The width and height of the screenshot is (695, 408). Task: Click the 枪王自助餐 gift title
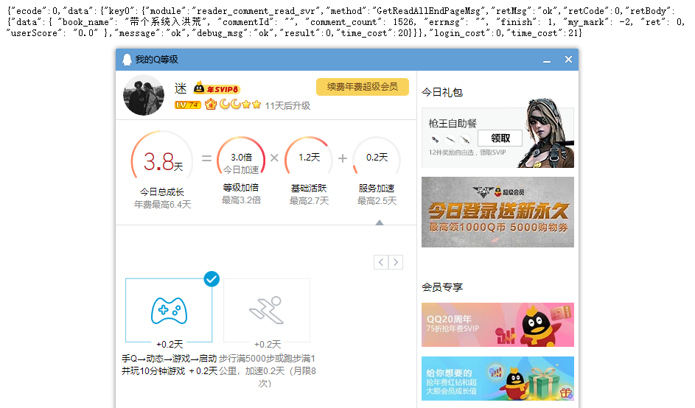453,124
